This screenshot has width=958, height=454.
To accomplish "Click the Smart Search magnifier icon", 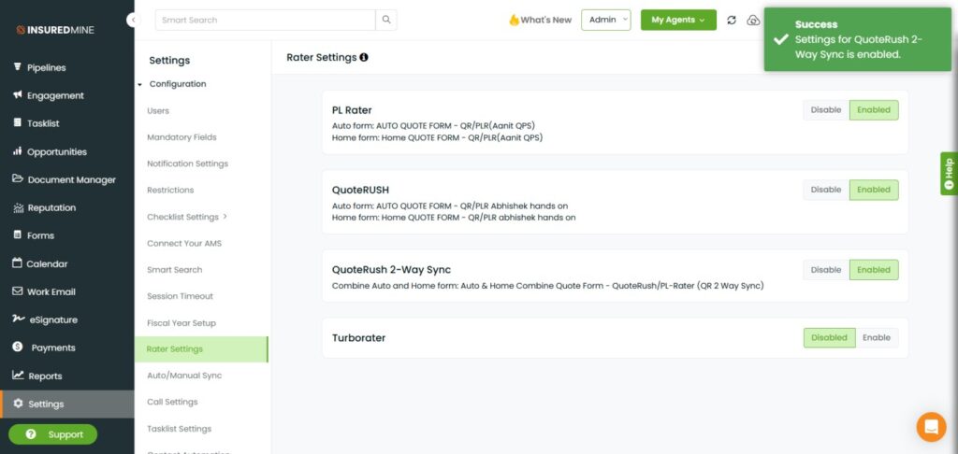I will pyautogui.click(x=386, y=20).
